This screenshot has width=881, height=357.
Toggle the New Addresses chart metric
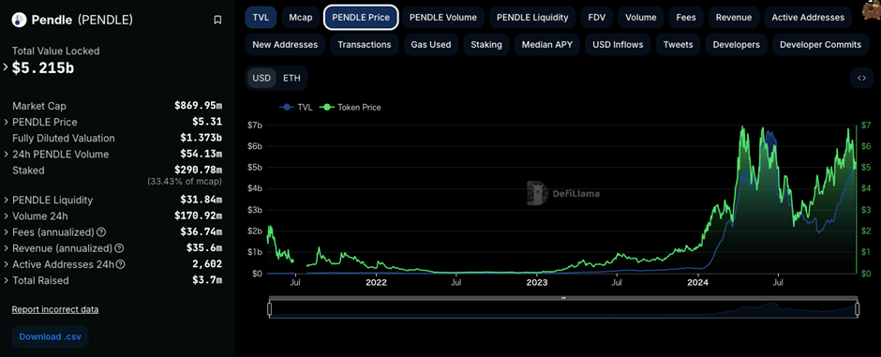tap(285, 44)
